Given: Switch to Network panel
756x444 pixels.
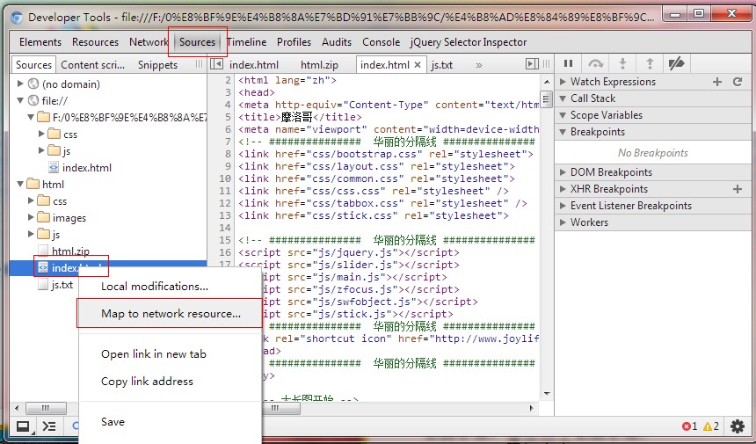Looking at the screenshot, I should [149, 42].
